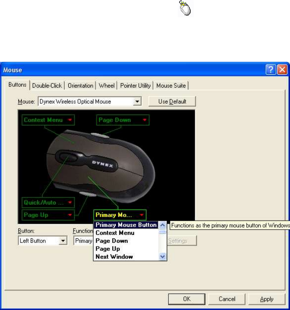Pick Next Window from the list
Viewport: 290px width, 310px height.
126,257
